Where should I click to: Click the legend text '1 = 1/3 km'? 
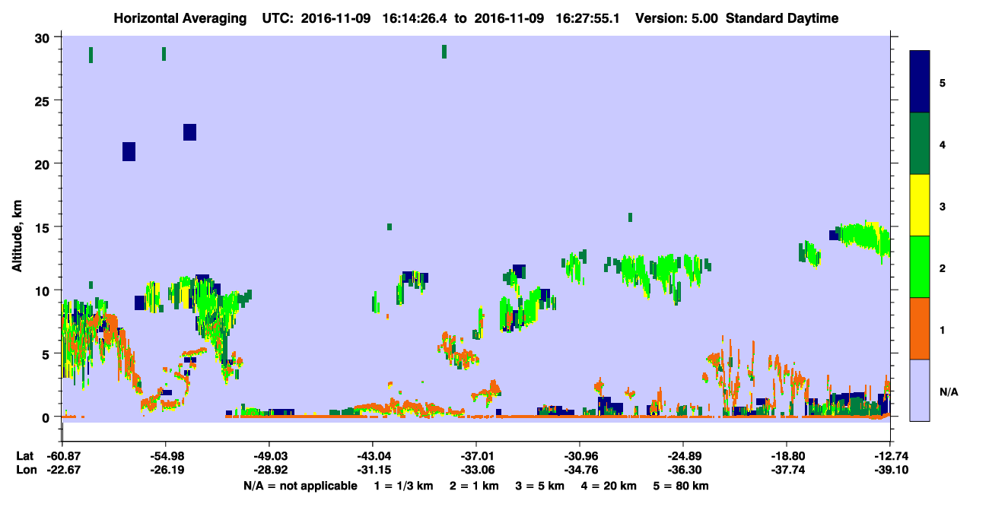point(402,486)
